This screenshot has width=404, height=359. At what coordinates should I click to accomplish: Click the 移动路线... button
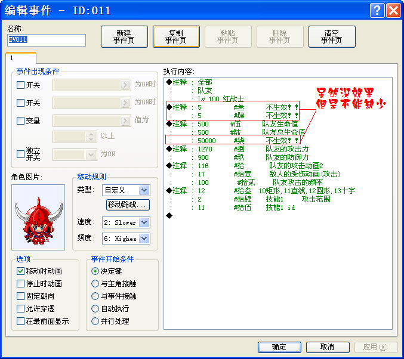[128, 205]
